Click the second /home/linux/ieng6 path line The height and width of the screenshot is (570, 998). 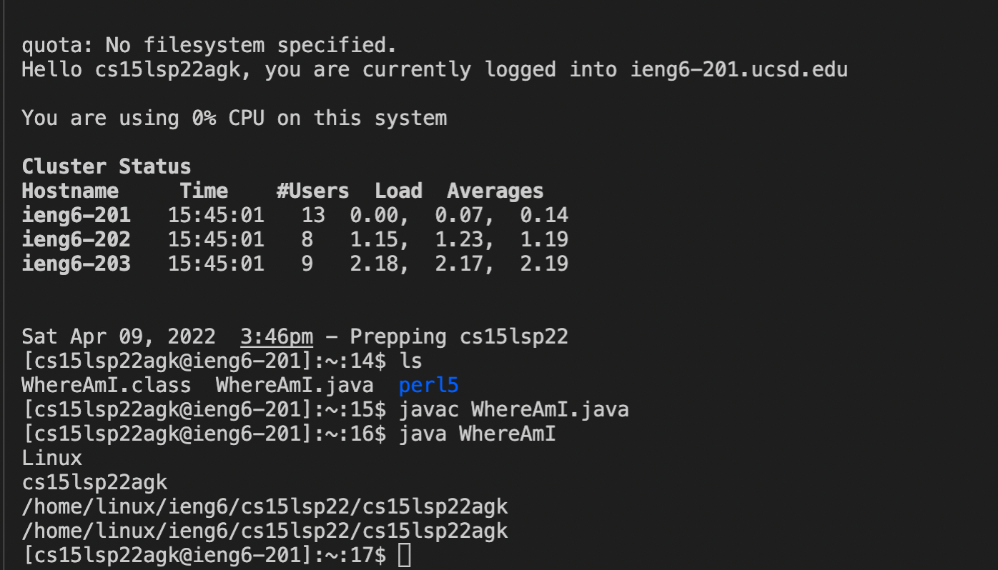265,531
